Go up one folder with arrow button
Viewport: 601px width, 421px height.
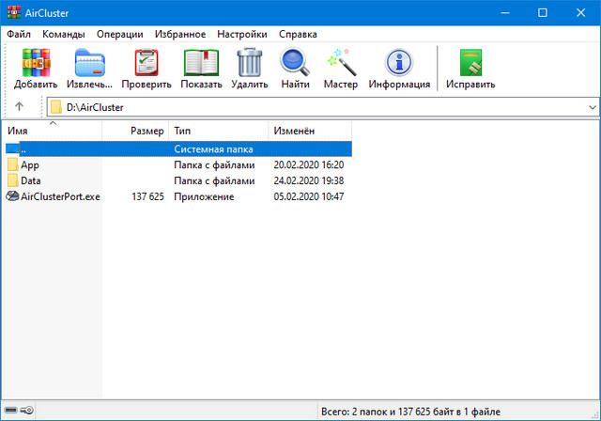19,107
